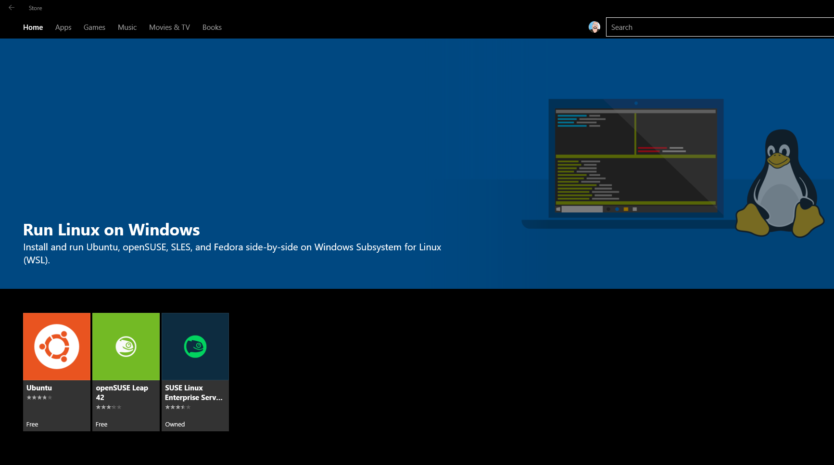Click the Ubuntu star rating

[39, 398]
